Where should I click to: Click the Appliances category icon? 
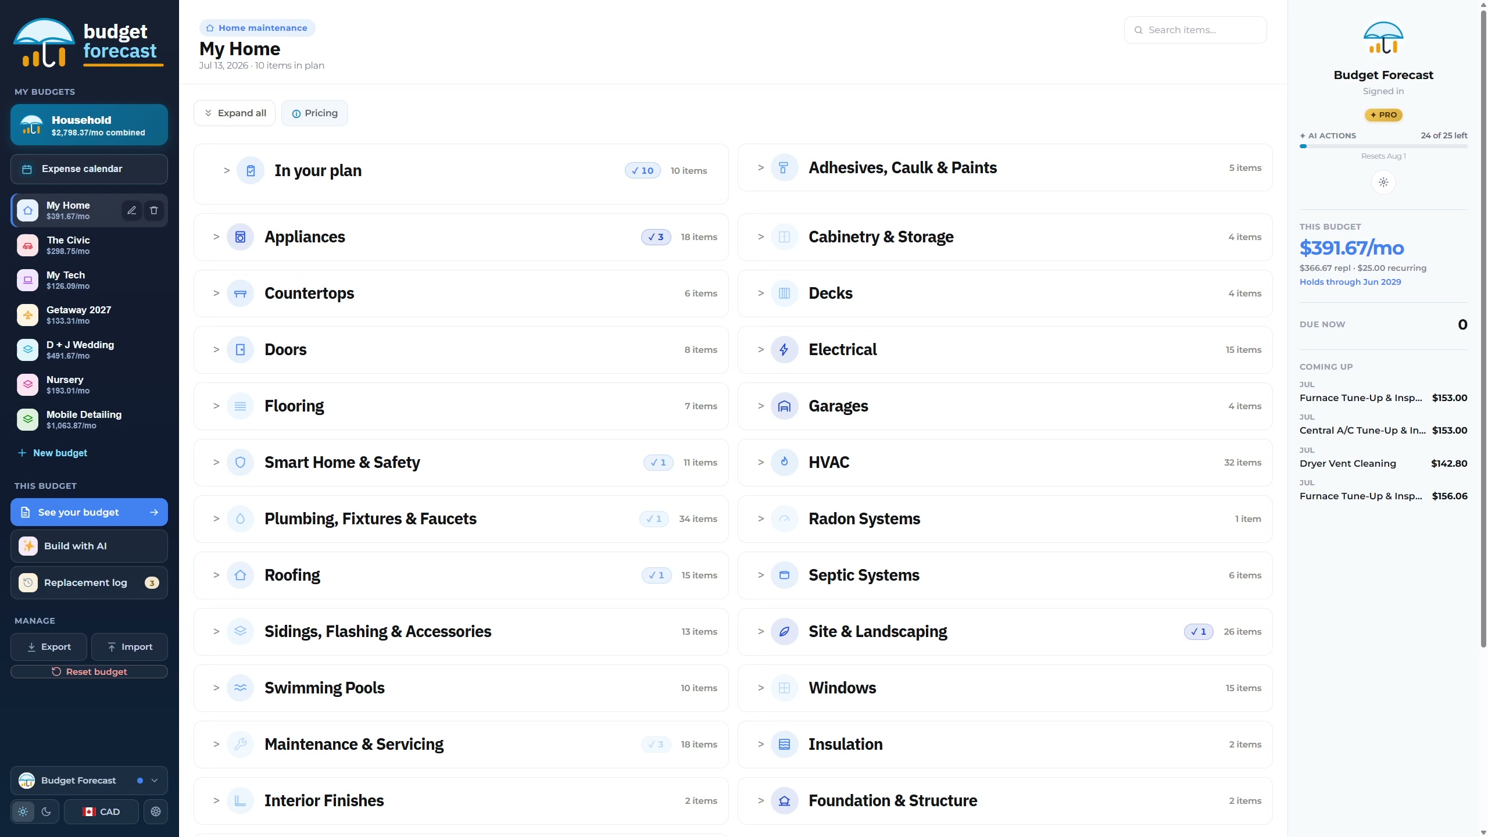(x=240, y=237)
